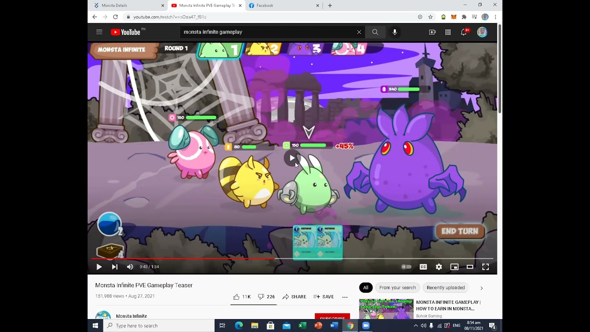Mute the video volume
Screen dimensions: 590x332
pos(130,267)
